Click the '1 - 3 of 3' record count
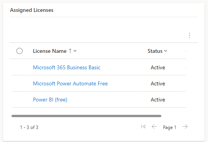The height and width of the screenshot is (142, 208). pyautogui.click(x=29, y=127)
